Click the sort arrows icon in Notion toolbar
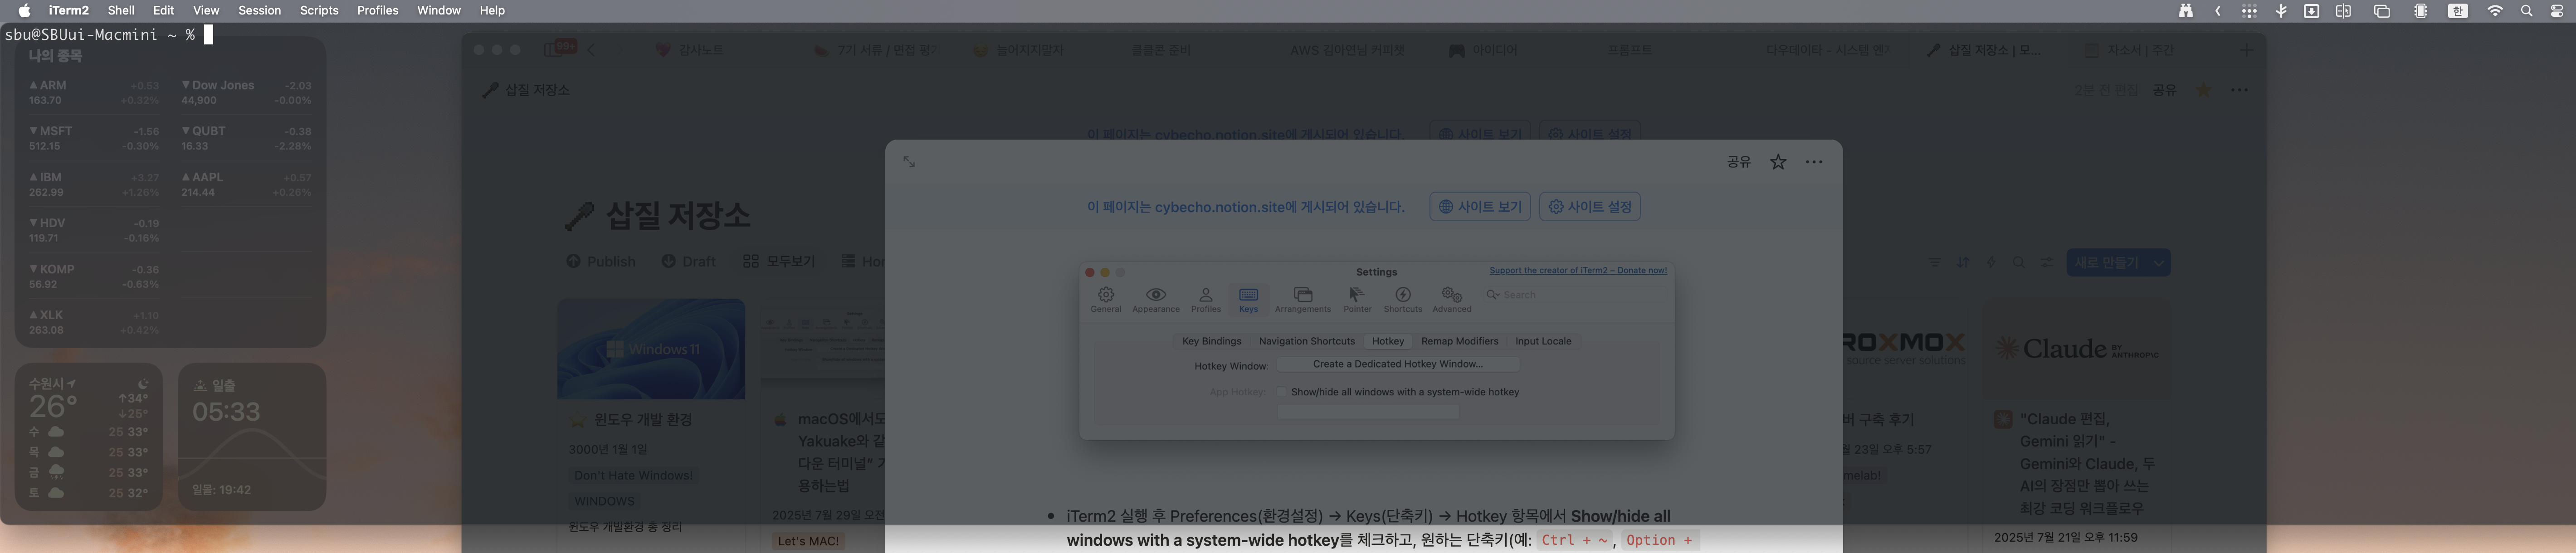Viewport: 2576px width, 553px height. pos(1962,262)
